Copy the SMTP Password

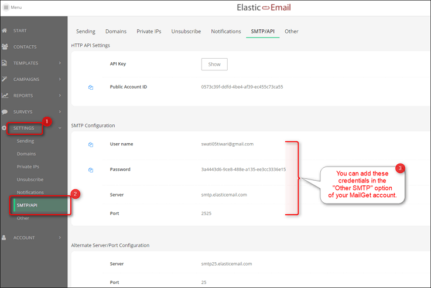[x=91, y=170]
